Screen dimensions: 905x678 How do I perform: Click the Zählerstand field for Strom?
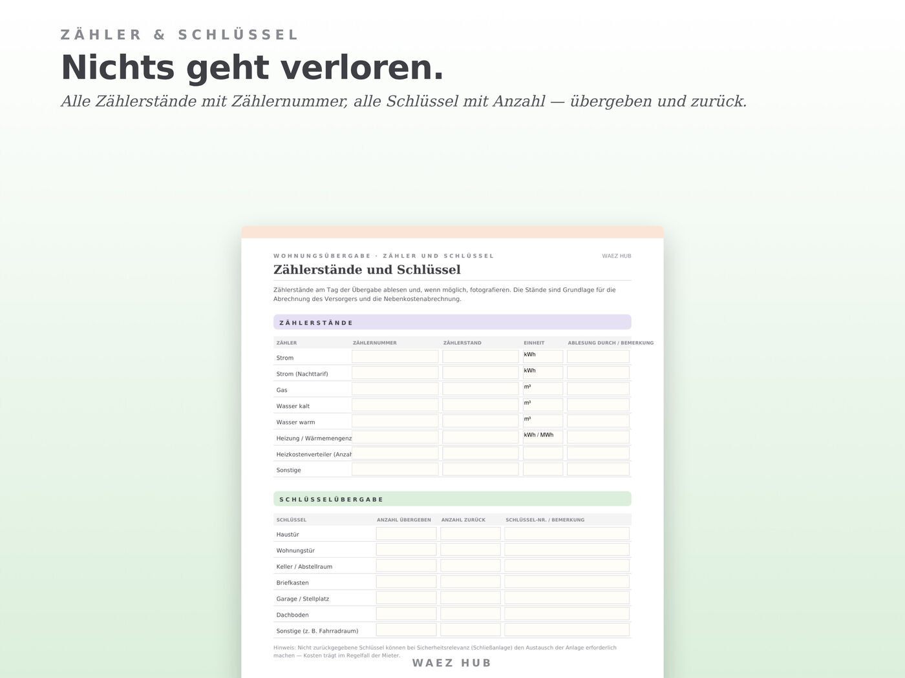point(480,356)
